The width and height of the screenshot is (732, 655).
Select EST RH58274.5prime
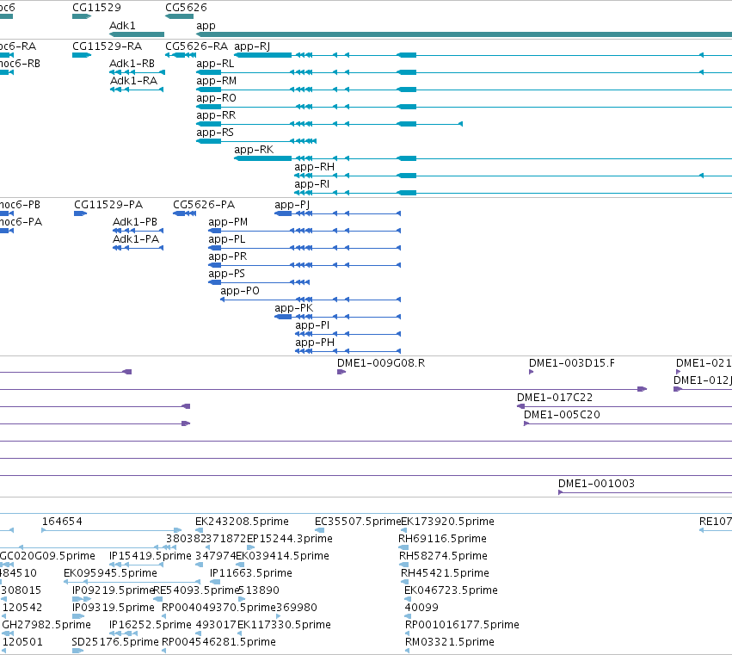click(443, 556)
